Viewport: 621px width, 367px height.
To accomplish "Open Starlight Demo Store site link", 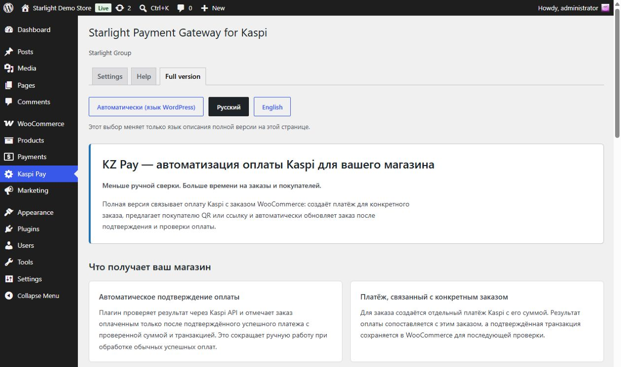I will [62, 8].
